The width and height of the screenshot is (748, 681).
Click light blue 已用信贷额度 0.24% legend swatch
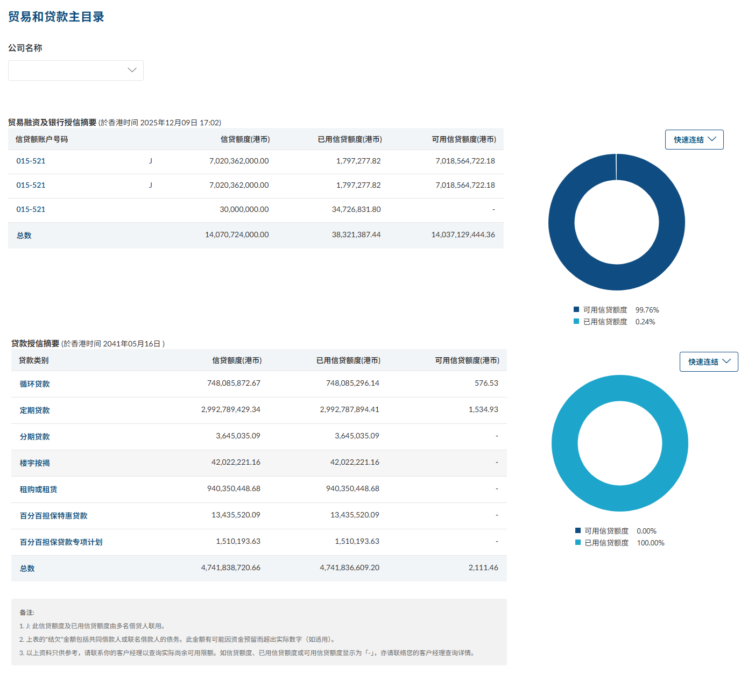[x=576, y=322]
